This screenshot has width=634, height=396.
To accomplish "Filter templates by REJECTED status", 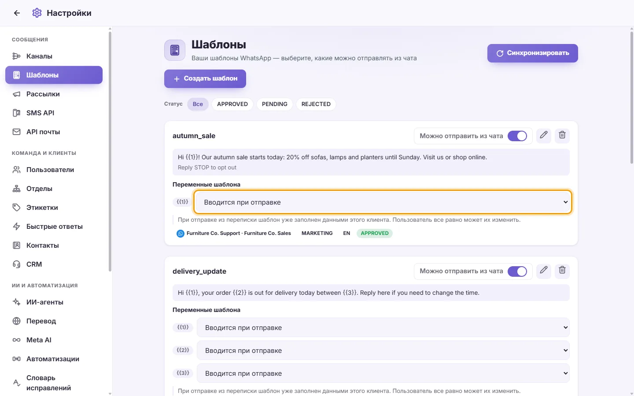I will tap(316, 104).
